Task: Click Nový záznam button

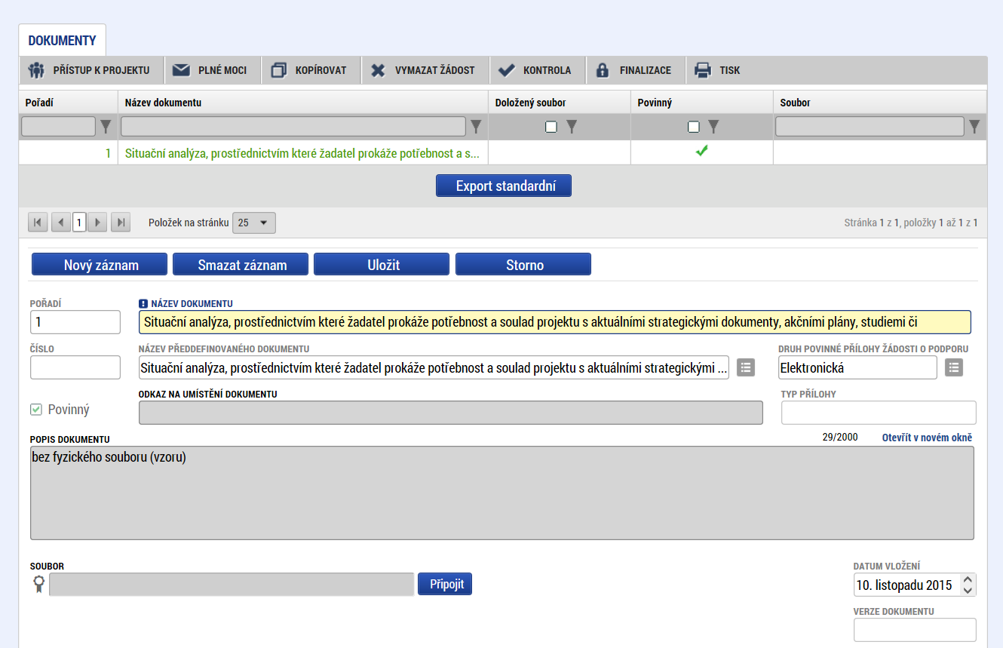Action: tap(100, 265)
